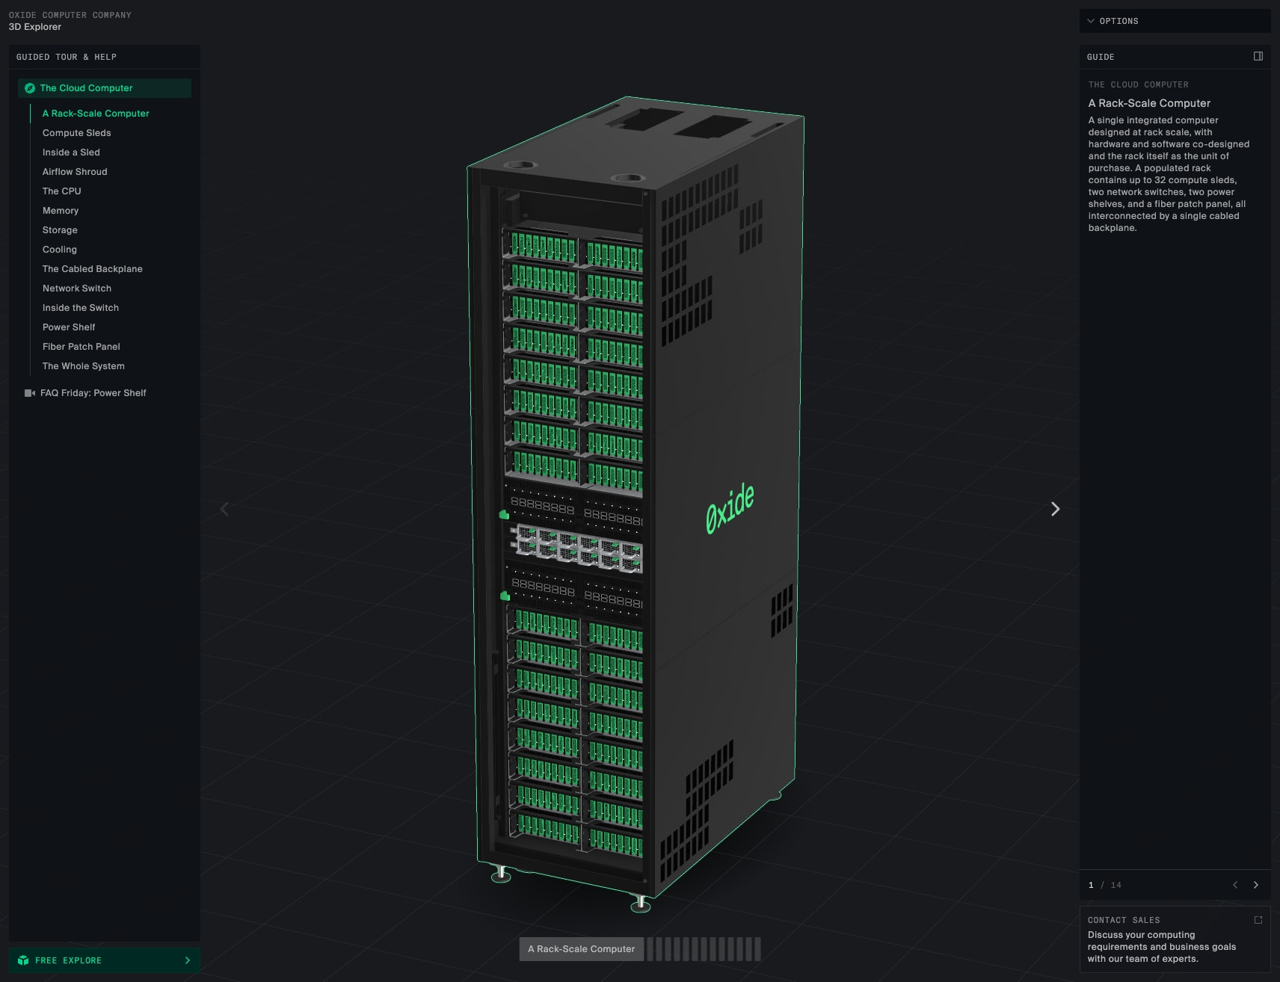The width and height of the screenshot is (1280, 982).
Task: Click the Cloud Computer compass icon
Action: 30,88
